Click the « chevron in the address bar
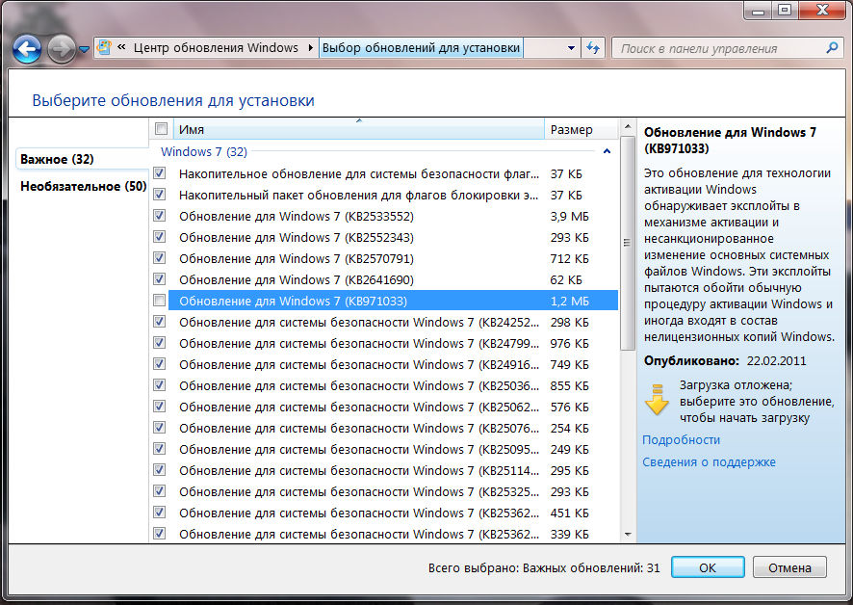The height and width of the screenshot is (605, 853). click(x=121, y=47)
